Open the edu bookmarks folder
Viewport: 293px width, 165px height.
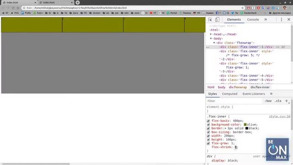tap(125, 13)
